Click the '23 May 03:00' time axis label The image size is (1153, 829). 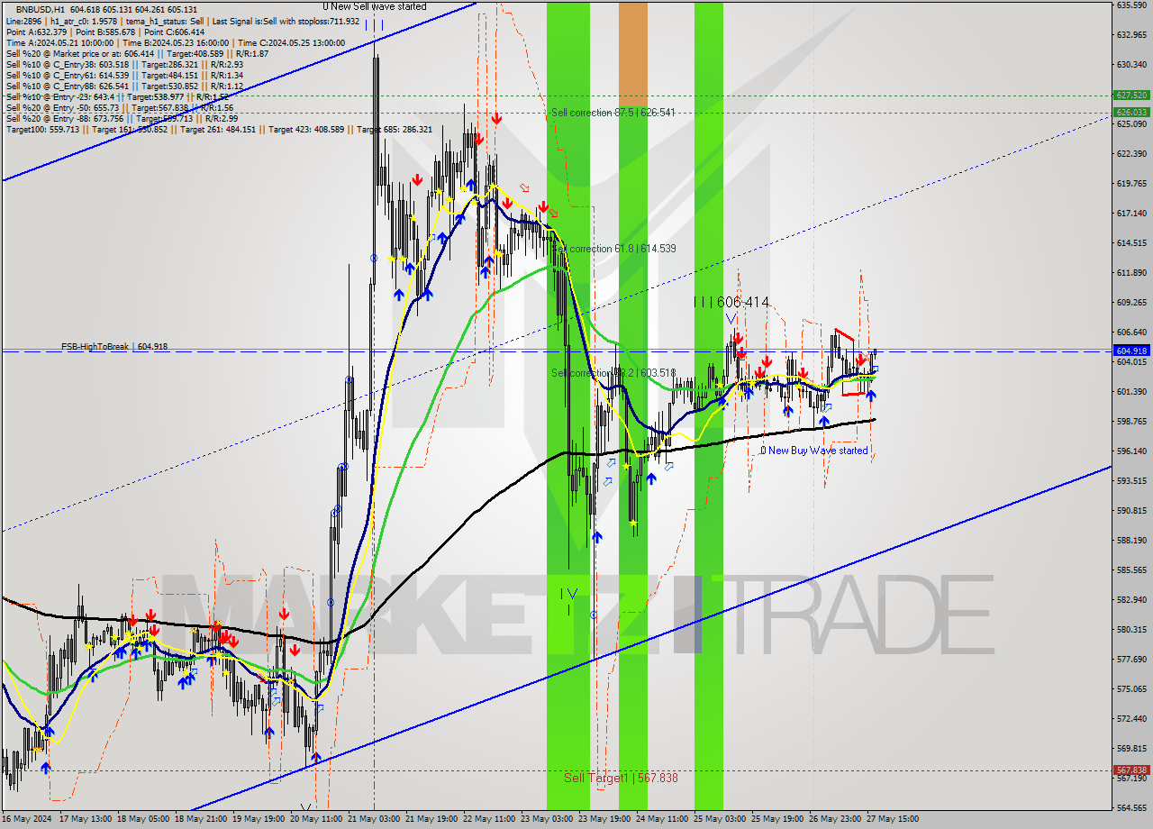tap(548, 819)
